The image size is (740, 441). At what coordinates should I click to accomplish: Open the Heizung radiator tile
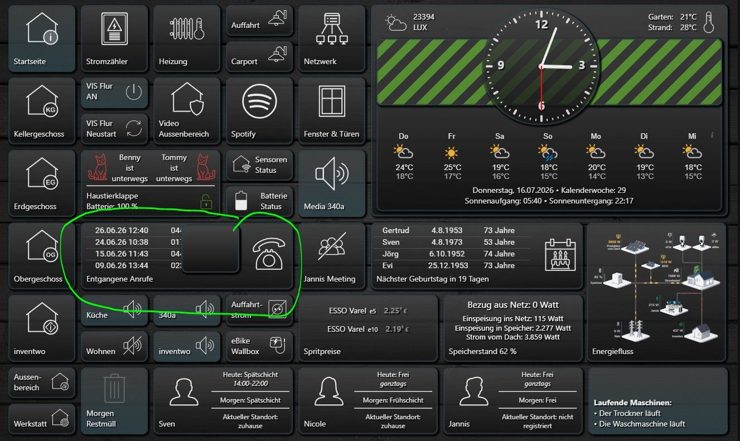coord(187,38)
